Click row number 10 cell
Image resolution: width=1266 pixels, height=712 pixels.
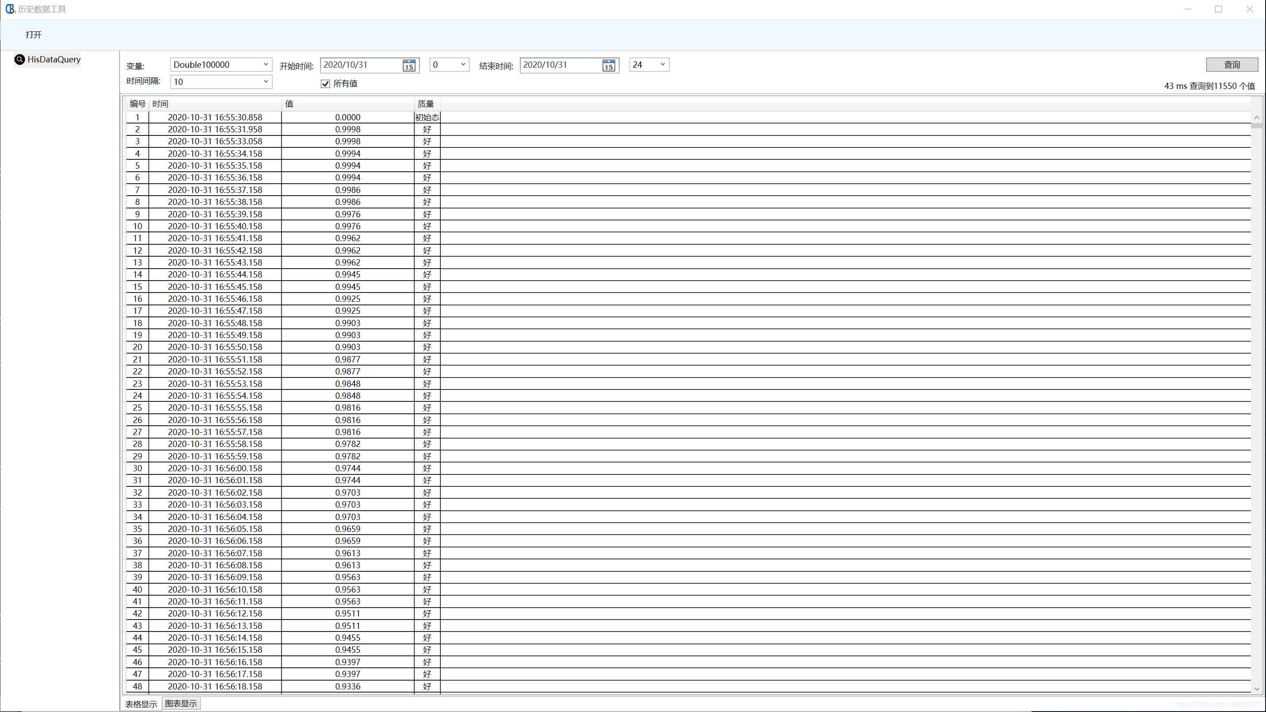tap(138, 227)
